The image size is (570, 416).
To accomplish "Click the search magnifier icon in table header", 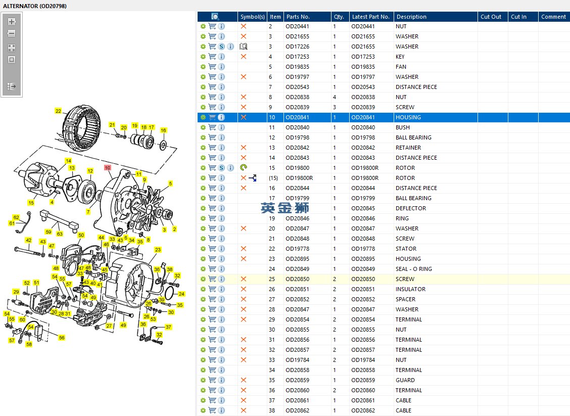I will (215, 17).
